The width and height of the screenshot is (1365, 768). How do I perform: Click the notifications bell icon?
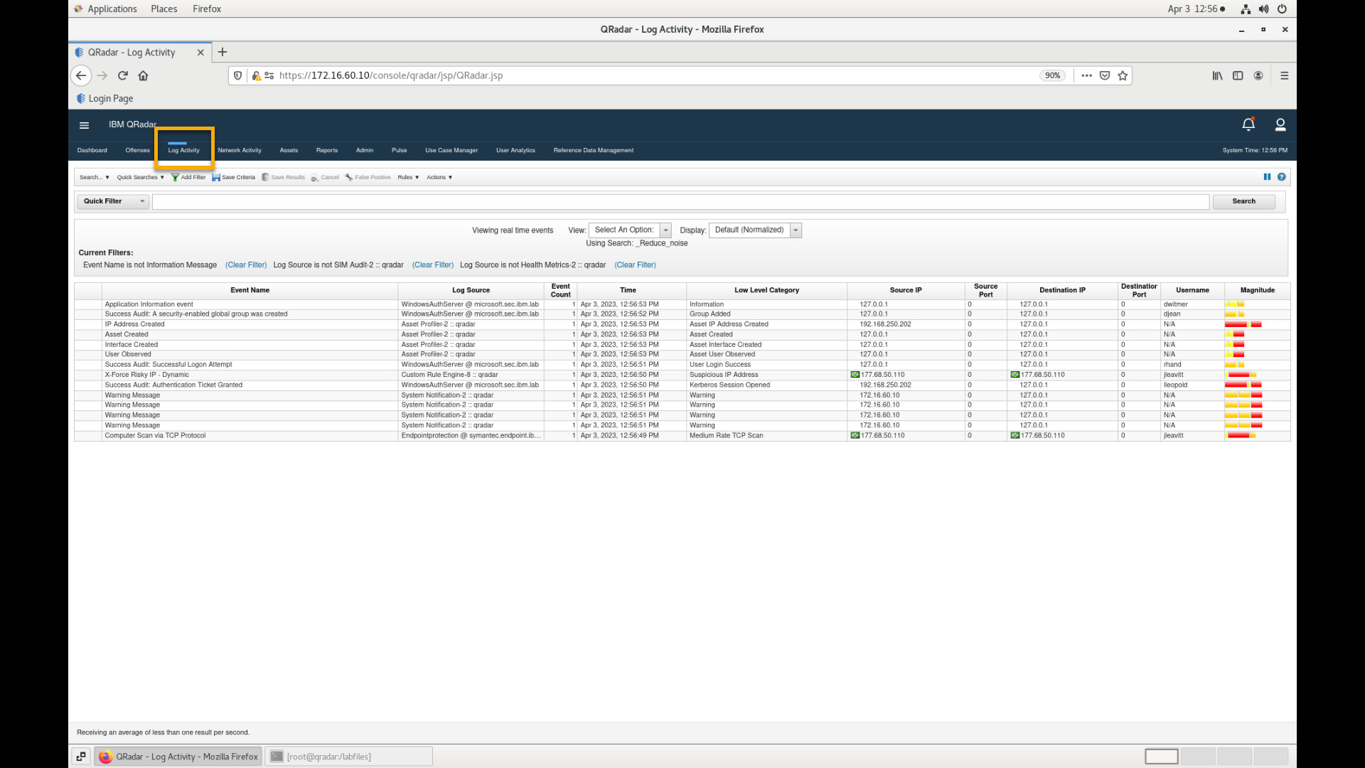point(1248,124)
